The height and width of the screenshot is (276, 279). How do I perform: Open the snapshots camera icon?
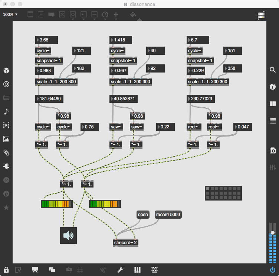coord(273,151)
